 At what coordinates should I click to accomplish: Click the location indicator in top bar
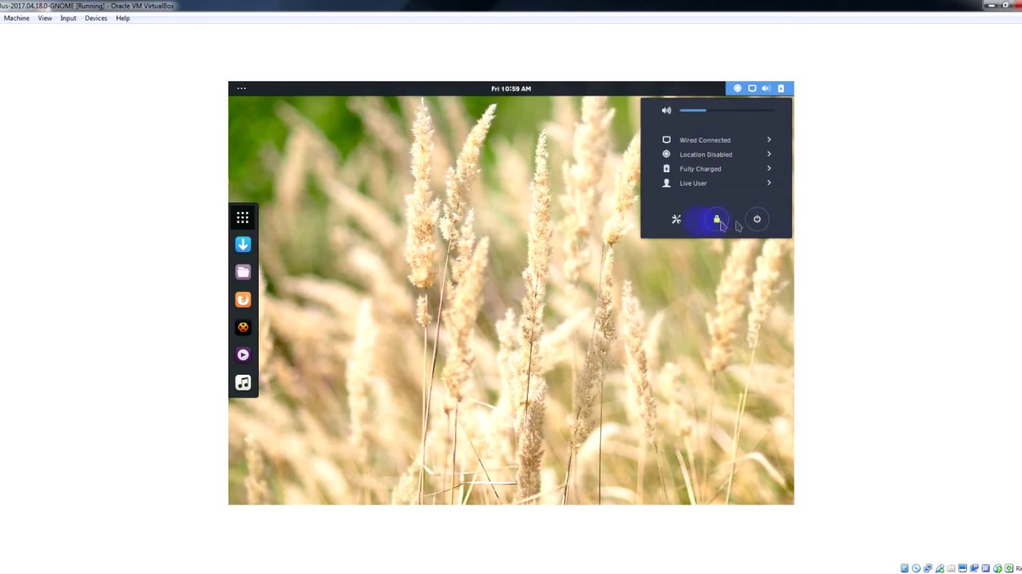tap(737, 88)
